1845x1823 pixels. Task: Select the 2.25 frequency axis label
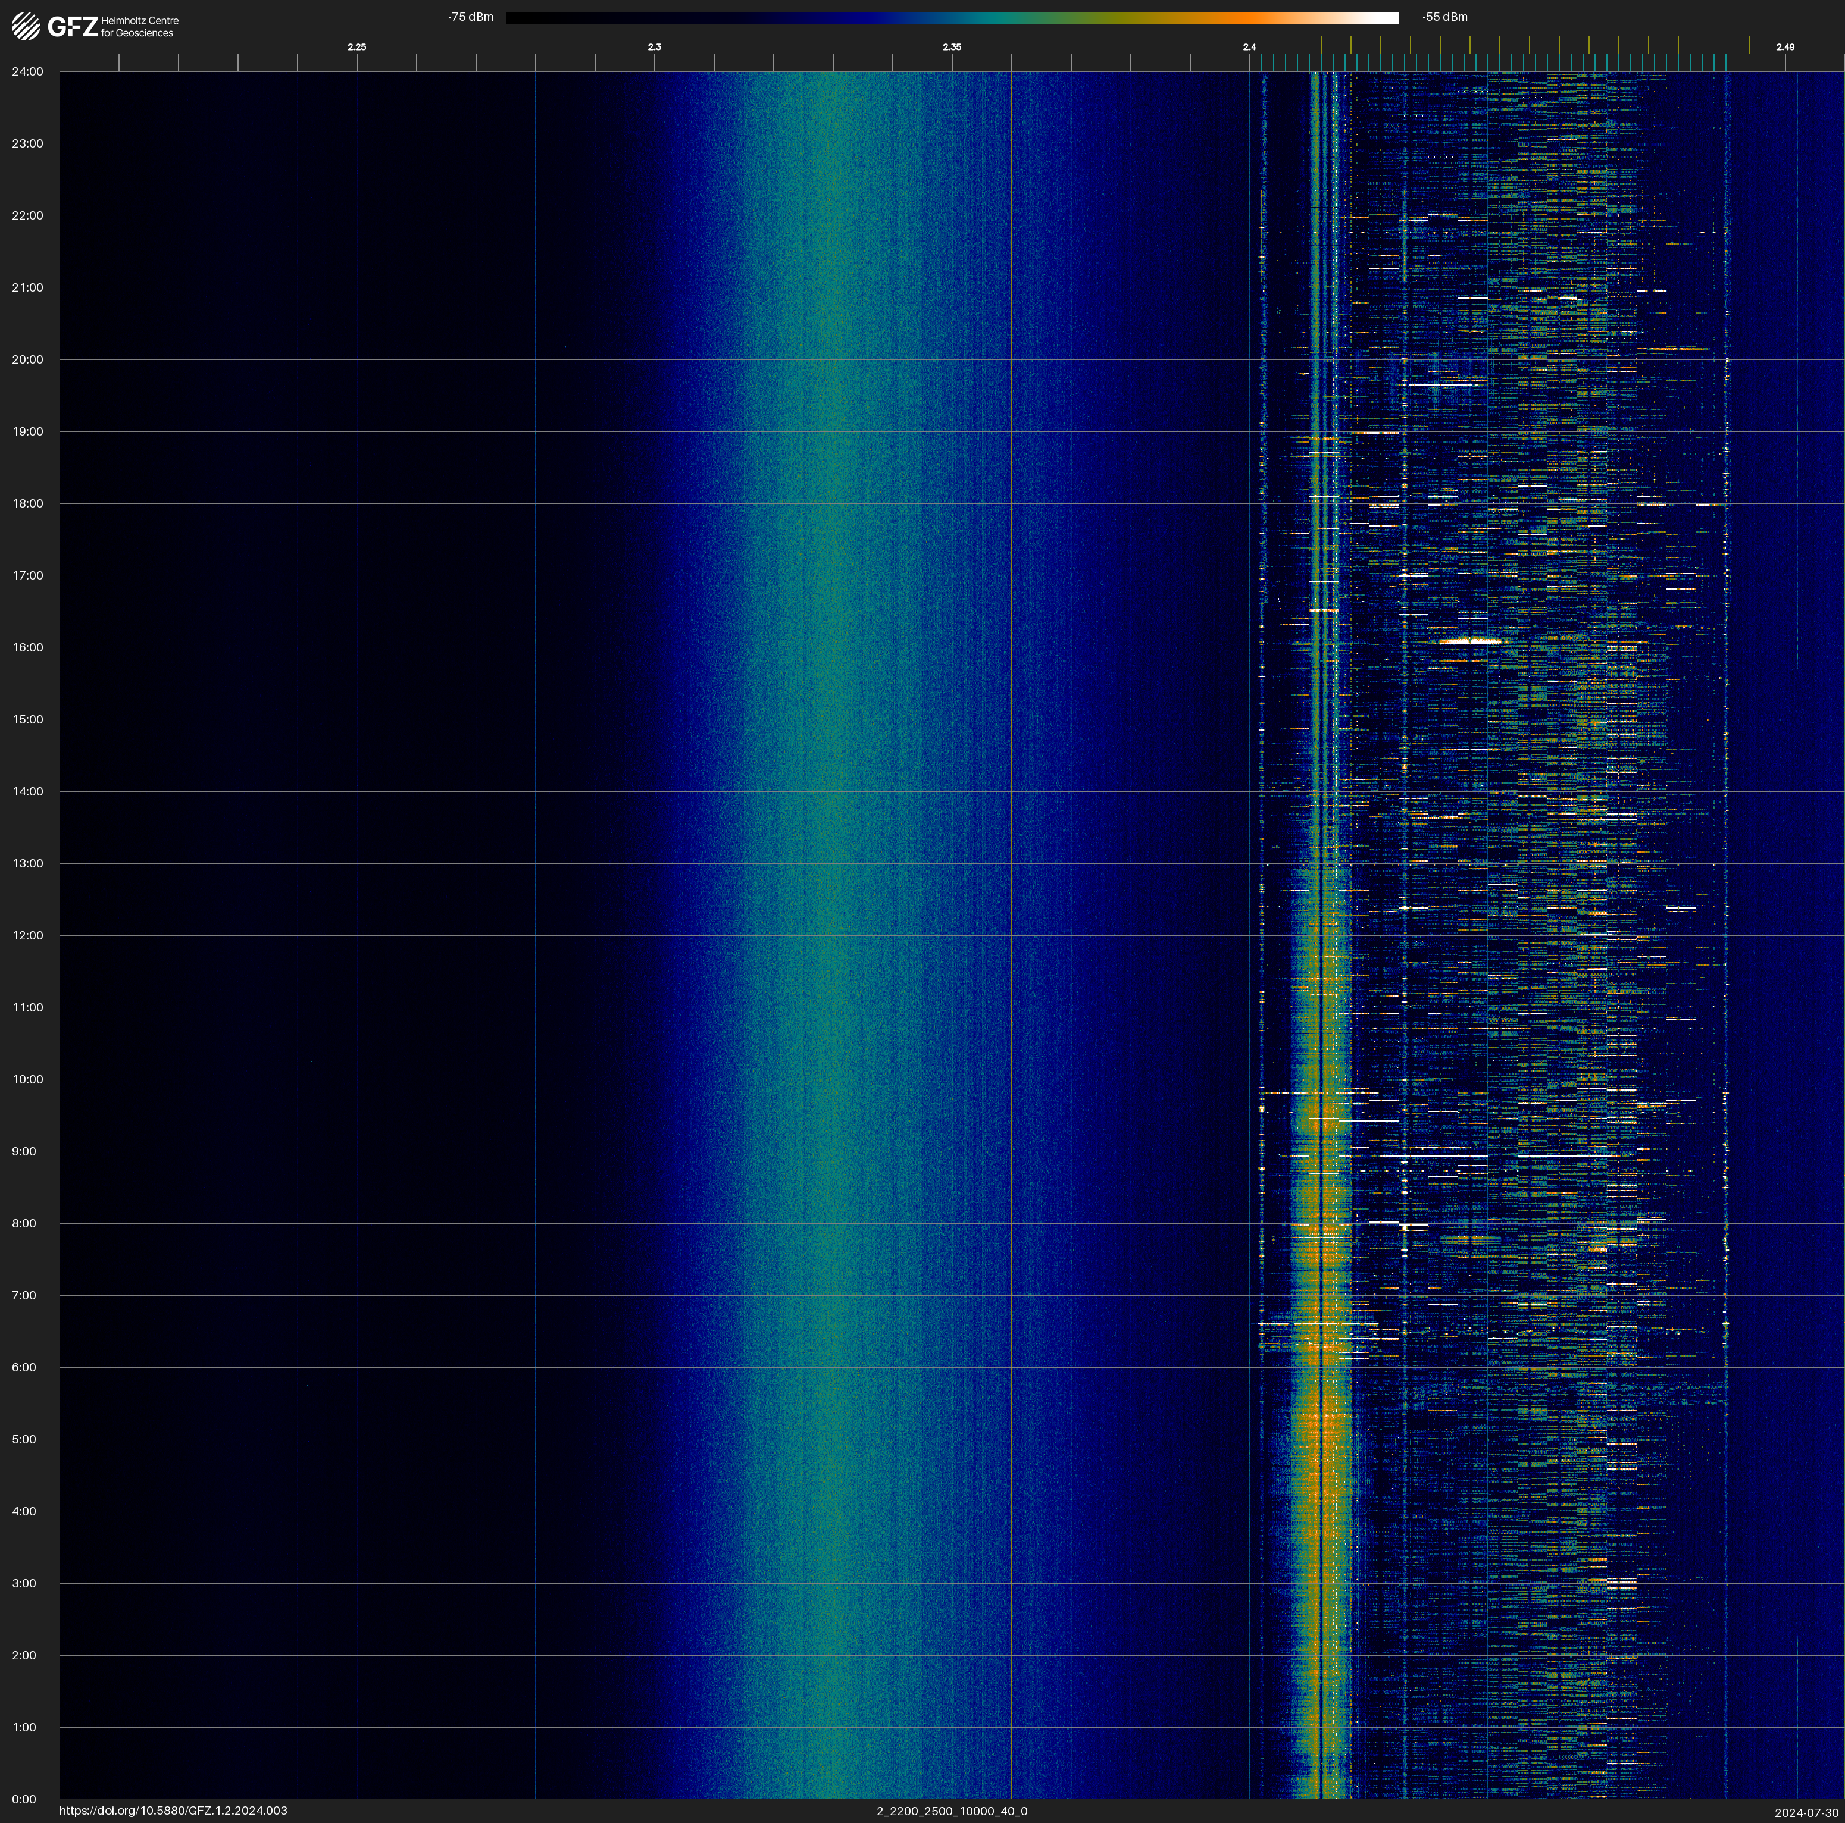pos(356,47)
